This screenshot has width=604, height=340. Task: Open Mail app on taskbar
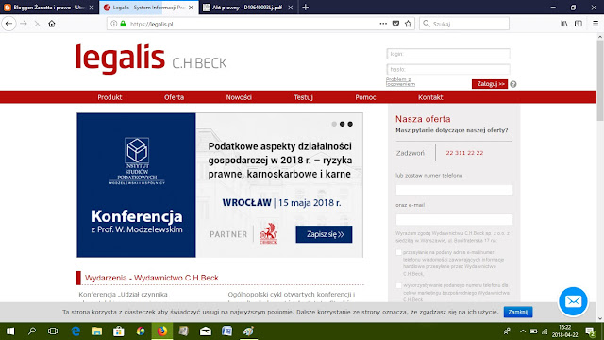click(x=206, y=331)
